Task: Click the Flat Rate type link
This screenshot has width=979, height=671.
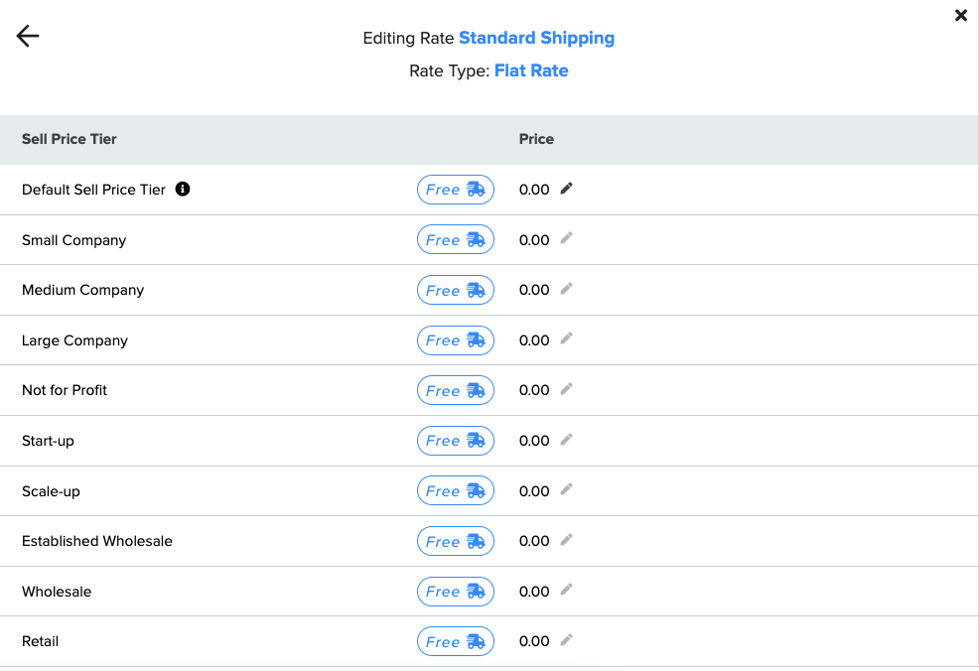Action: (531, 70)
